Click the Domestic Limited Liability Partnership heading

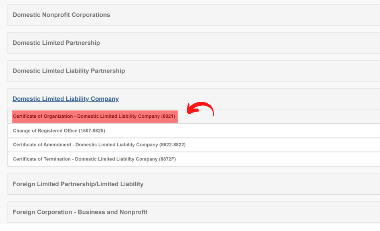[x=69, y=71]
